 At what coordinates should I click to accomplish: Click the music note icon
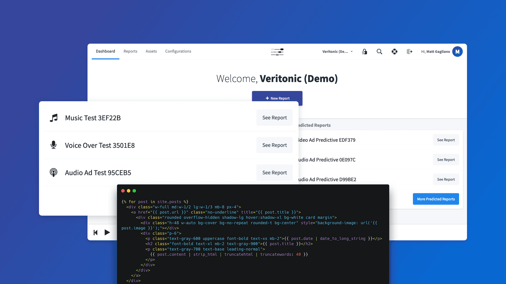click(x=53, y=118)
